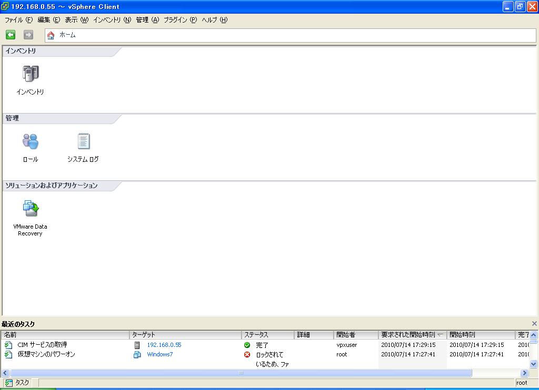Click VM icon beside Windows7 target

point(137,355)
